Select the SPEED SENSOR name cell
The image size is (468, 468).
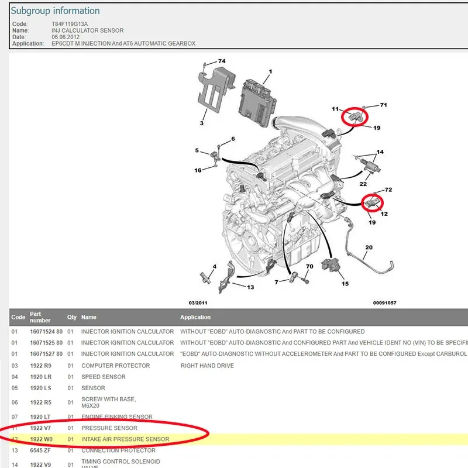pyautogui.click(x=104, y=377)
